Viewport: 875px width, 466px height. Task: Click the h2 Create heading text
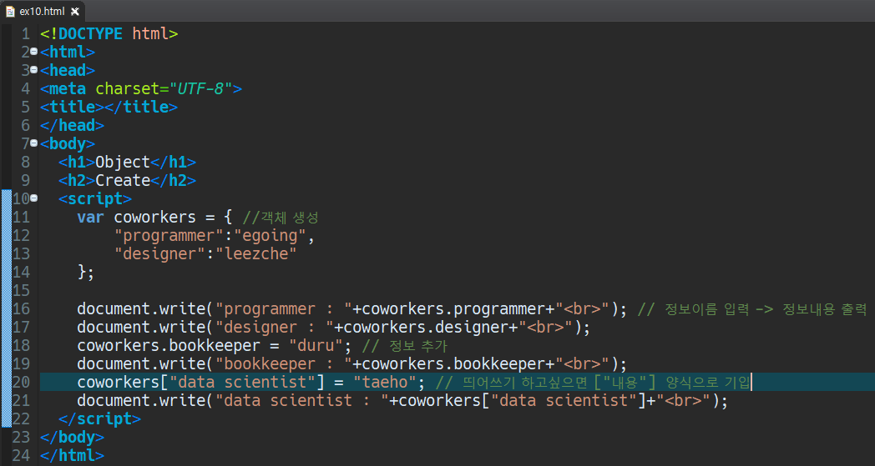123,181
